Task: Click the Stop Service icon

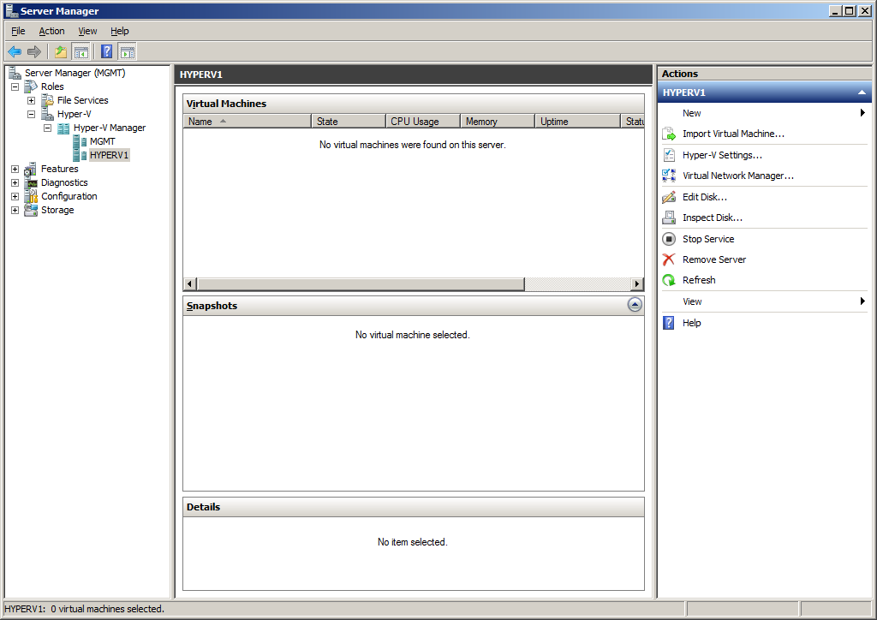Action: point(669,239)
